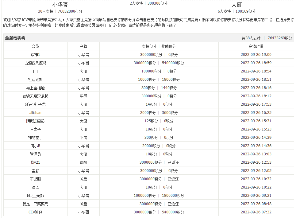Click 铁骑无痕汉尼拔's 平局 bet entry
The width and height of the screenshot is (296, 218).
(x=83, y=96)
